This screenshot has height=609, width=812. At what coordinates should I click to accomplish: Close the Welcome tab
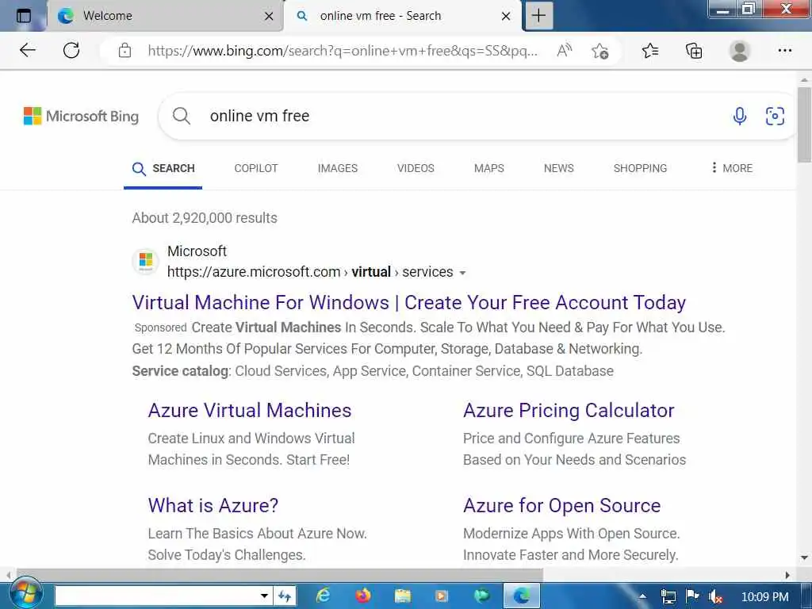point(269,17)
